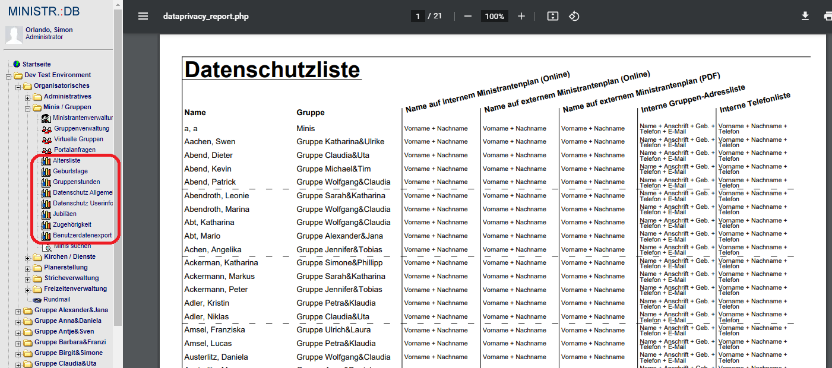
Task: Click the report icon next to Altersliste
Action: click(x=46, y=161)
